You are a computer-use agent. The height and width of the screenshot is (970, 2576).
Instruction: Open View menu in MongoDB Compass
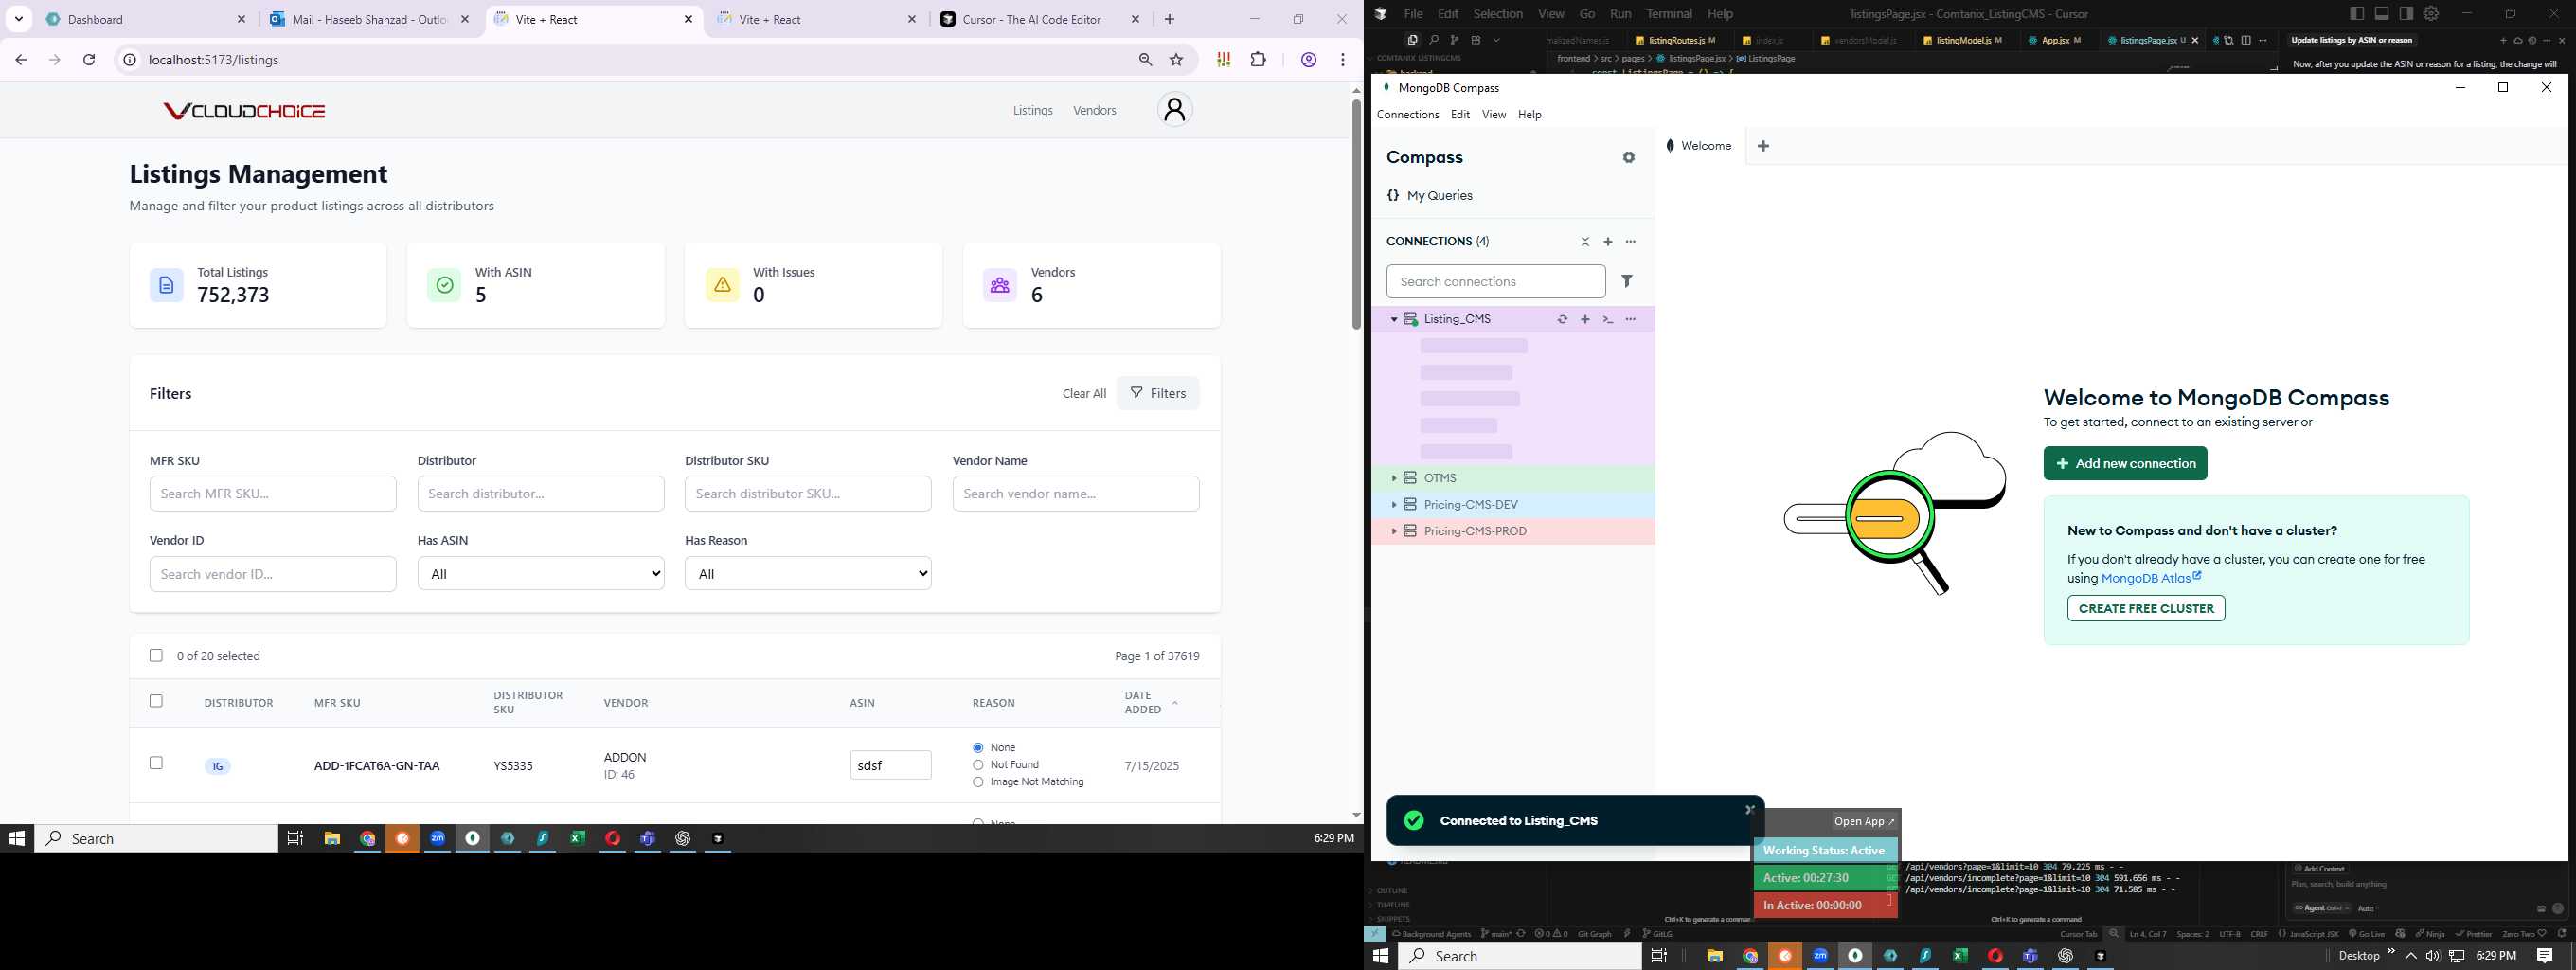[x=1494, y=115]
